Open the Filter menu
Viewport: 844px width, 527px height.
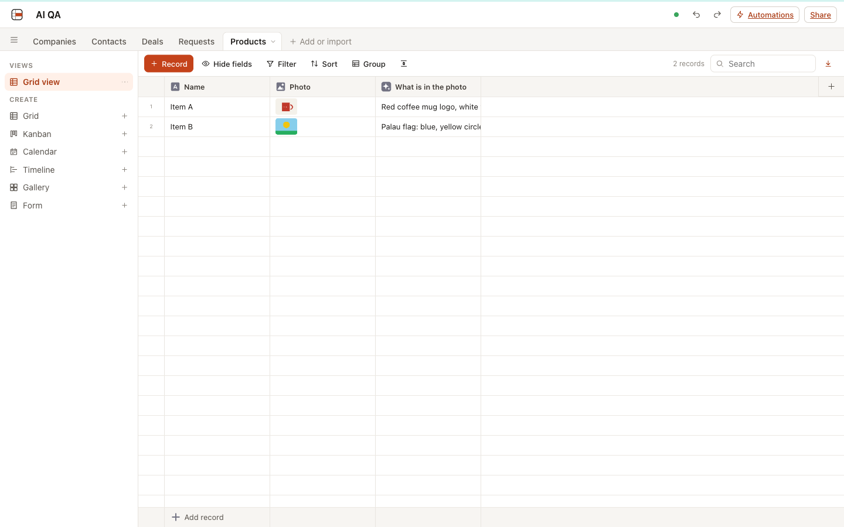click(281, 64)
